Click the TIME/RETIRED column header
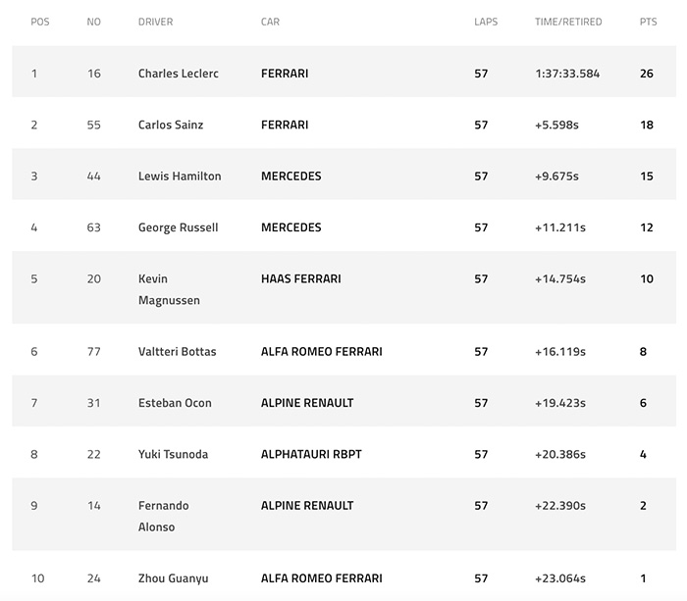 coord(568,22)
